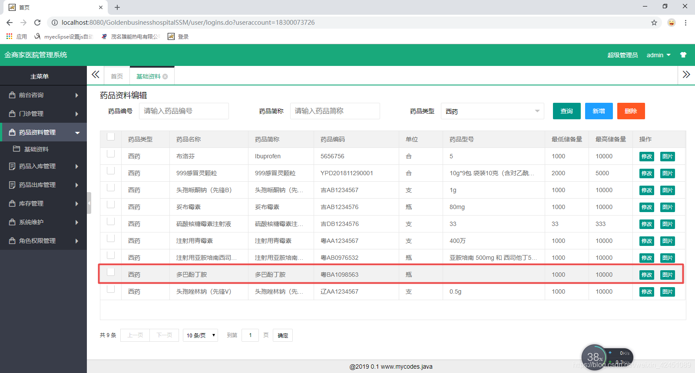The height and width of the screenshot is (373, 695).
Task: Click the 角色权限管理 bag icon
Action: [x=12, y=240]
